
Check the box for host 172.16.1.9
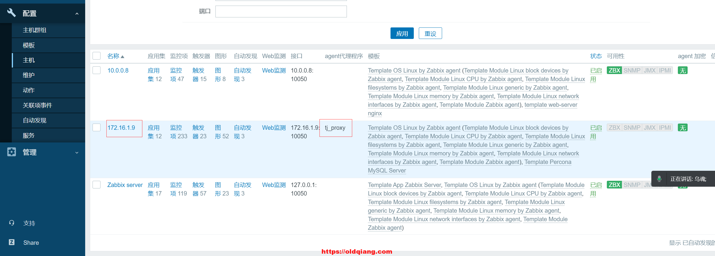[97, 127]
